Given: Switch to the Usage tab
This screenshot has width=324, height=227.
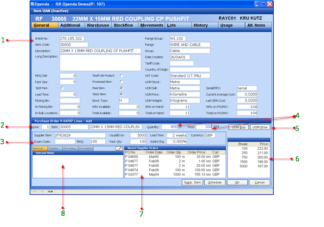Looking at the screenshot, I should pos(232,25).
